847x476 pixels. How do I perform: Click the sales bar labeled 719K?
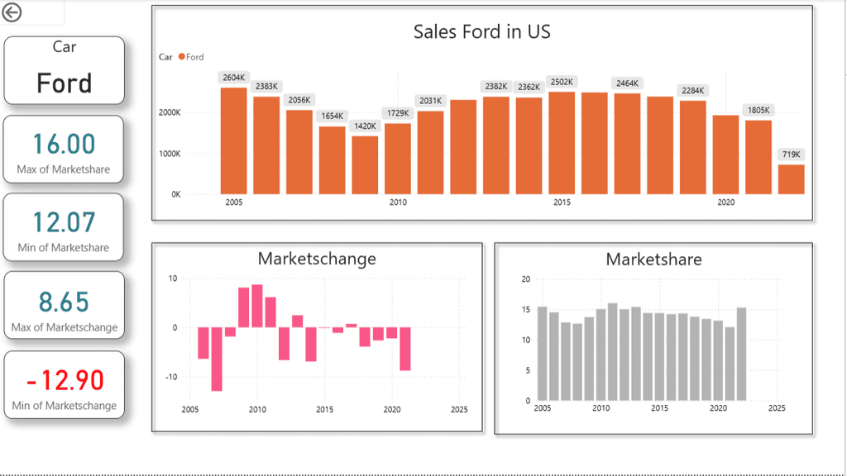791,179
